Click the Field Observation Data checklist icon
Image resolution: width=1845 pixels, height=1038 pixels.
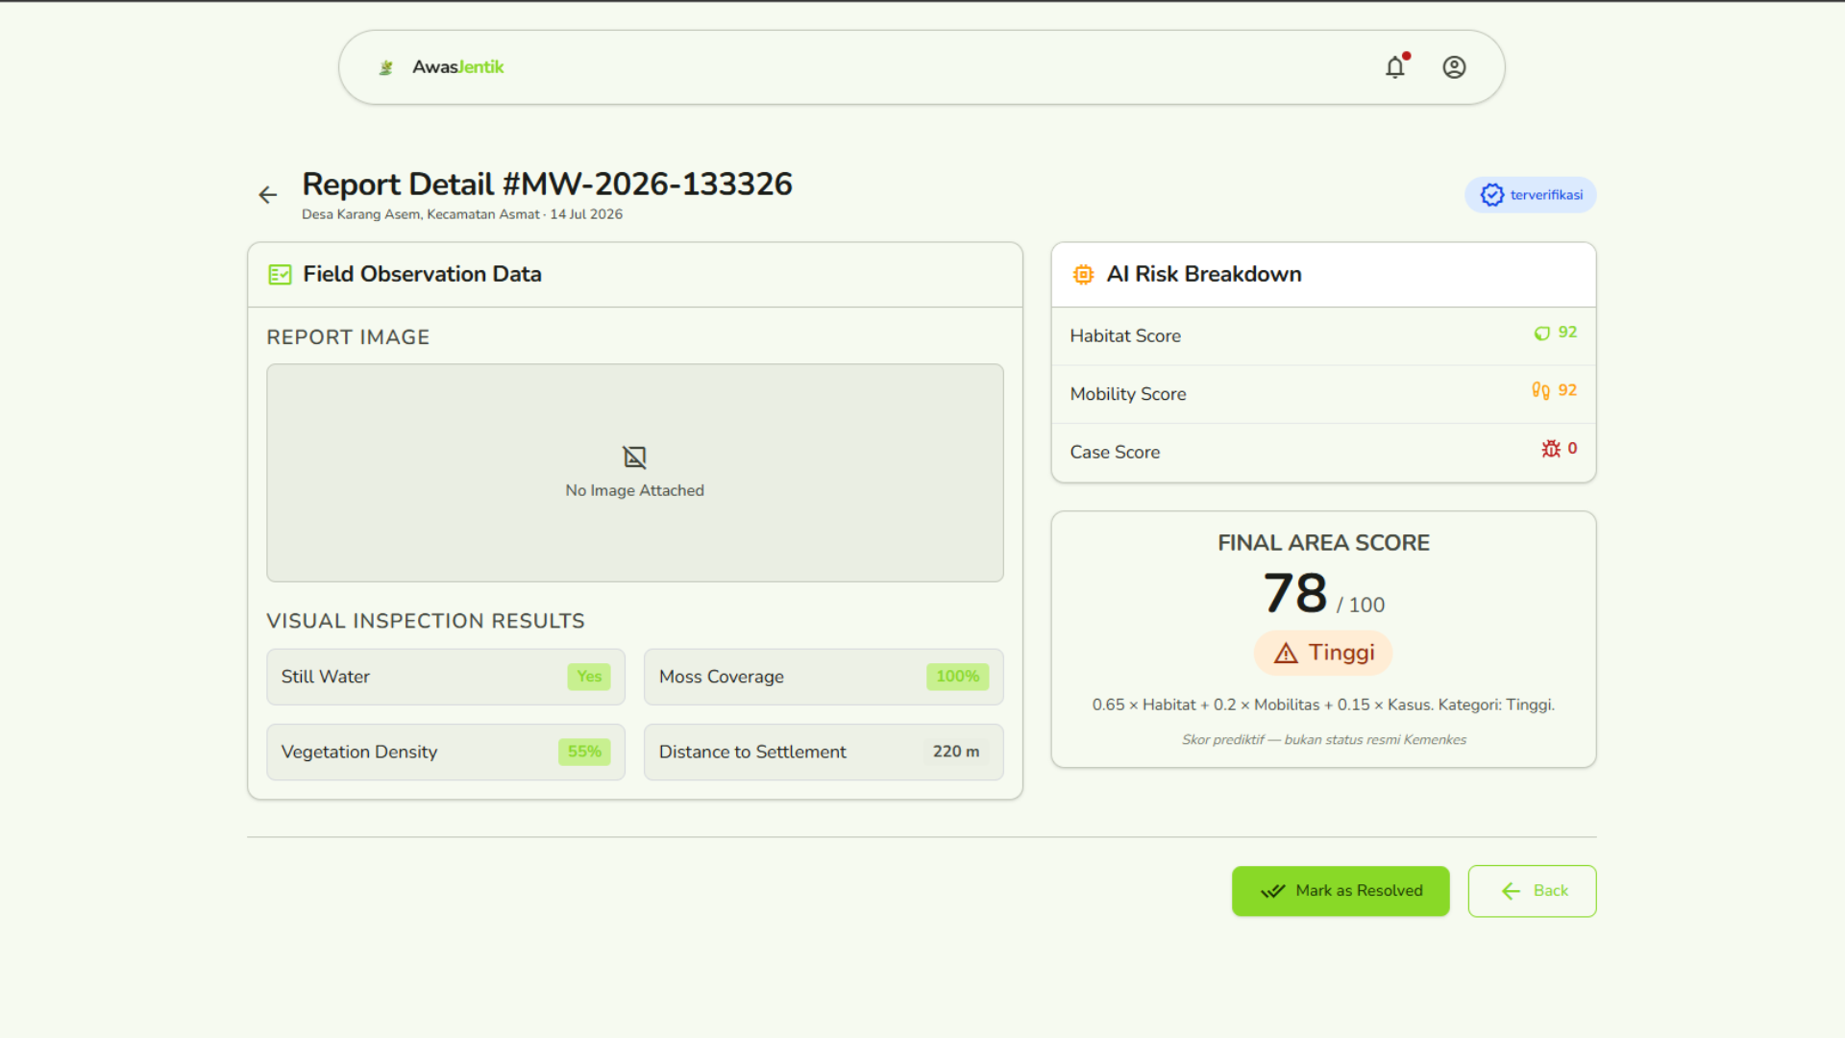(280, 275)
